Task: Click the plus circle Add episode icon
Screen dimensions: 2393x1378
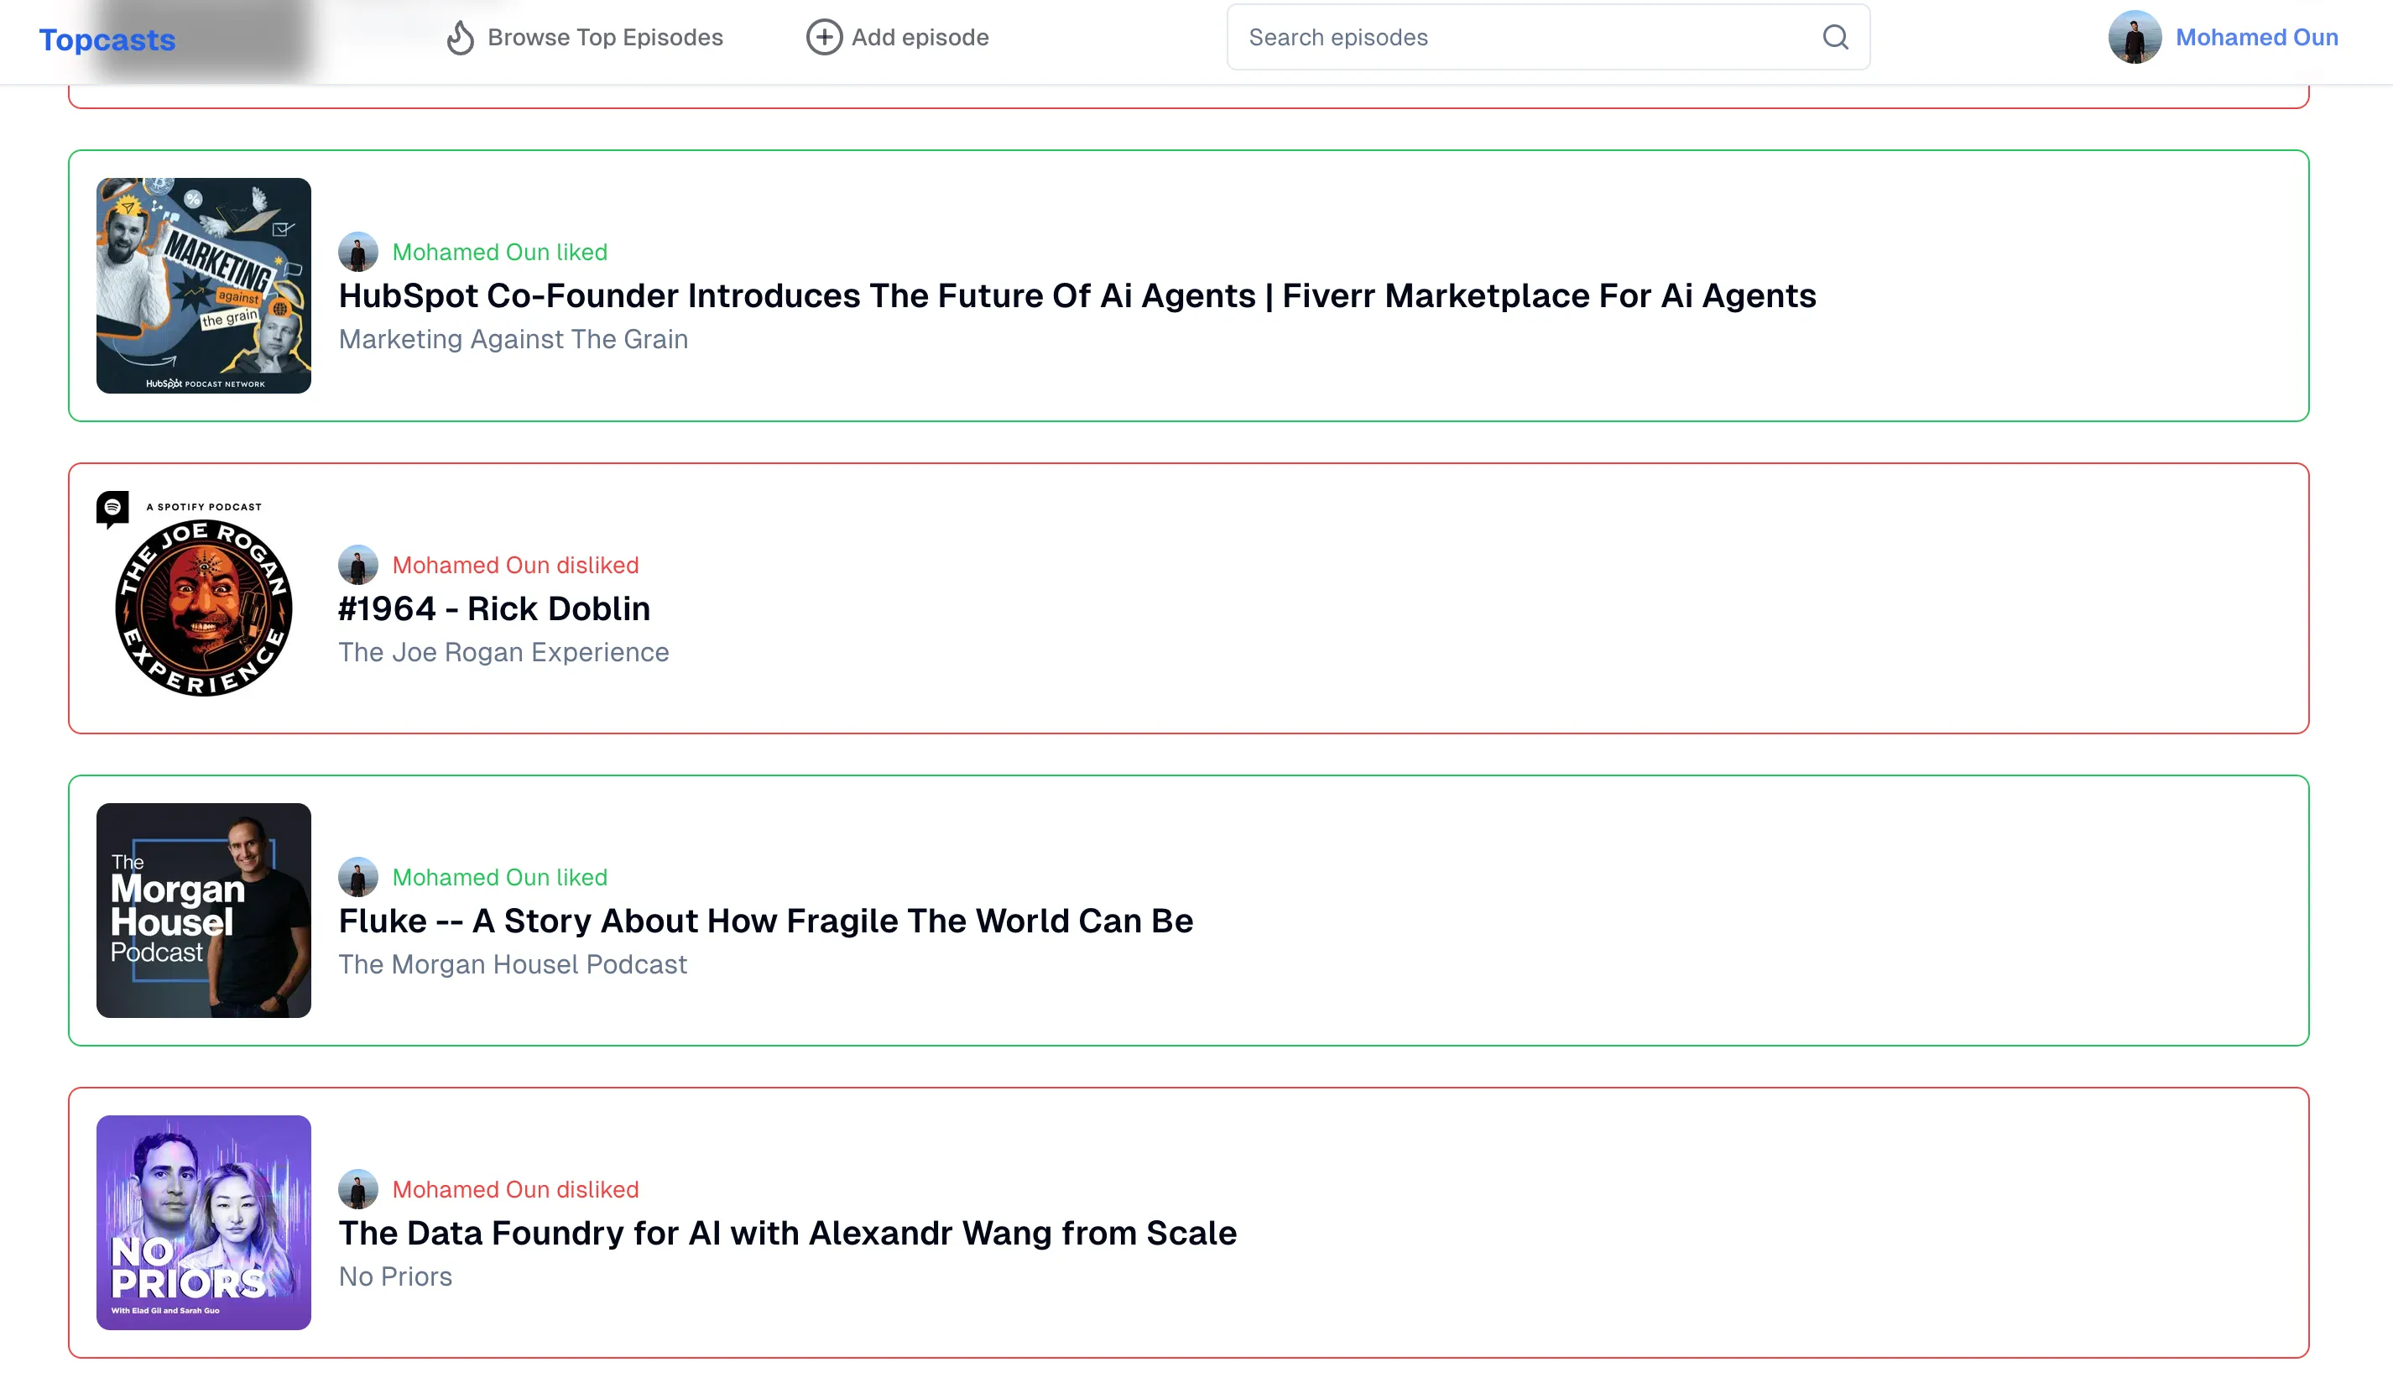Action: [x=823, y=38]
